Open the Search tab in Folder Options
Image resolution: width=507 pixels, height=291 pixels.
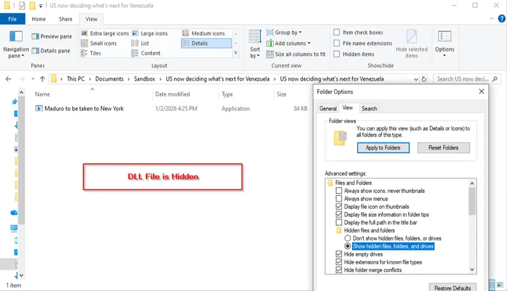coord(369,109)
